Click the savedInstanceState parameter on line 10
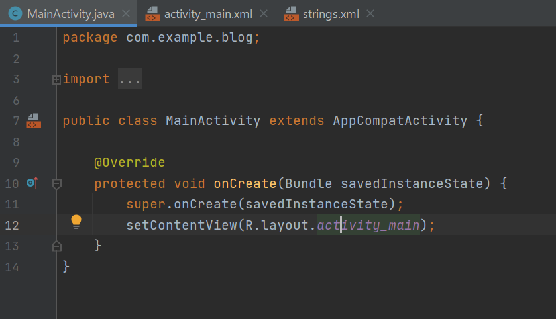 point(412,183)
